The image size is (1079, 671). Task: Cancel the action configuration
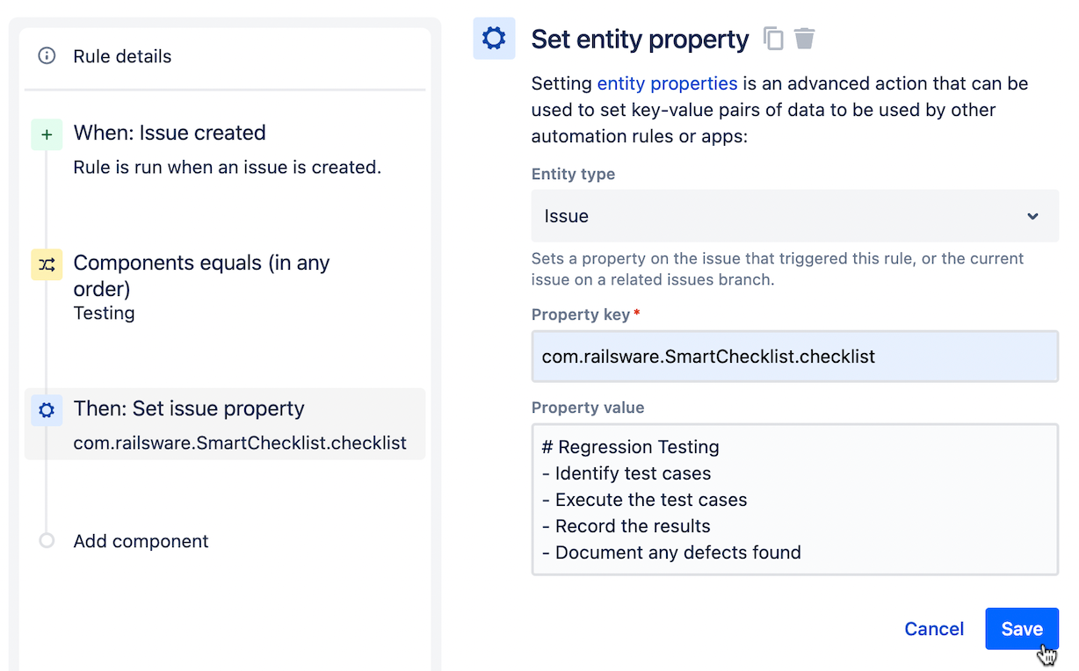pyautogui.click(x=933, y=629)
